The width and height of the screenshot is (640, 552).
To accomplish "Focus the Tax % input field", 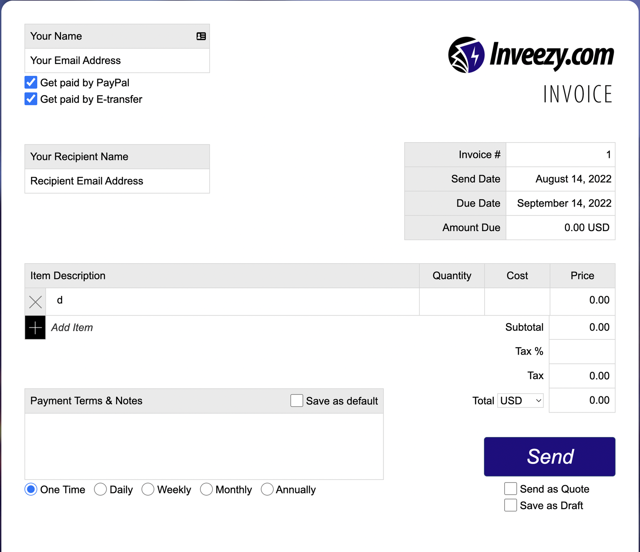I will tap(582, 352).
